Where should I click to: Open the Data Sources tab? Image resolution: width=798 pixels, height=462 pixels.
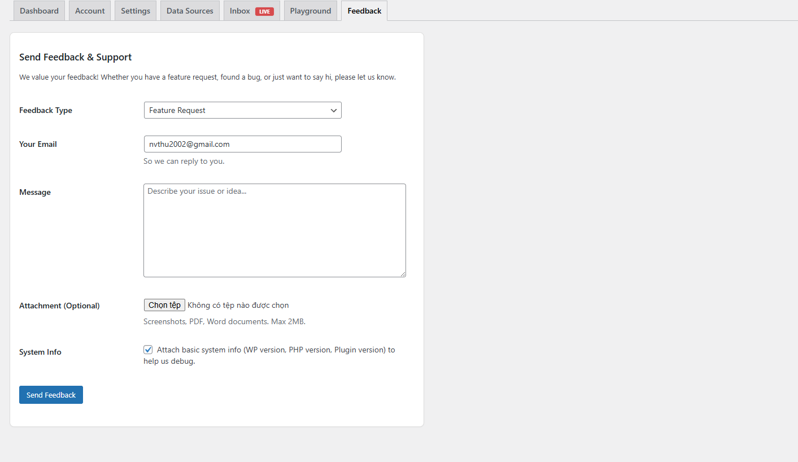(189, 10)
